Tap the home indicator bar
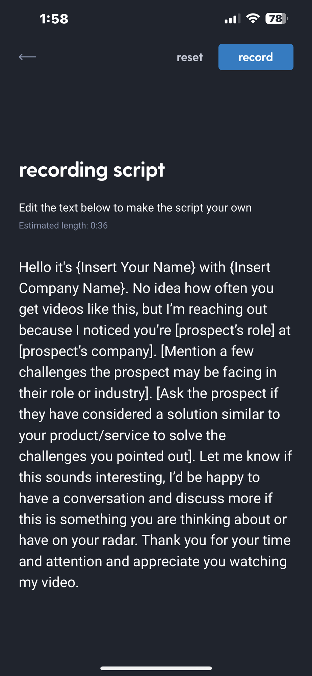The width and height of the screenshot is (312, 676). [156, 668]
